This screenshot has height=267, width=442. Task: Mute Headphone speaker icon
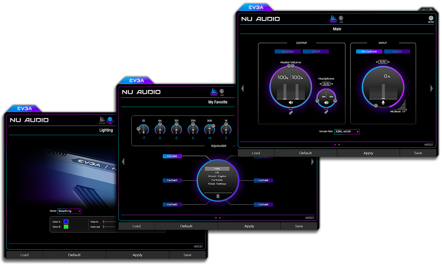click(326, 103)
